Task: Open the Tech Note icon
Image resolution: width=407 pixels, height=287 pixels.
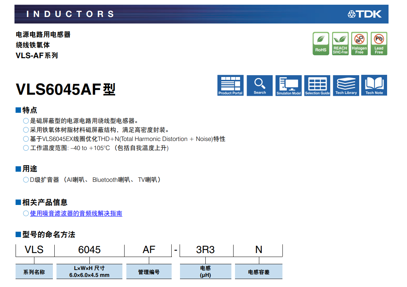Action: click(x=374, y=85)
